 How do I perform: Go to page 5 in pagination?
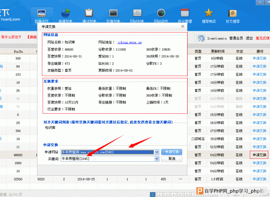[x=180, y=194]
